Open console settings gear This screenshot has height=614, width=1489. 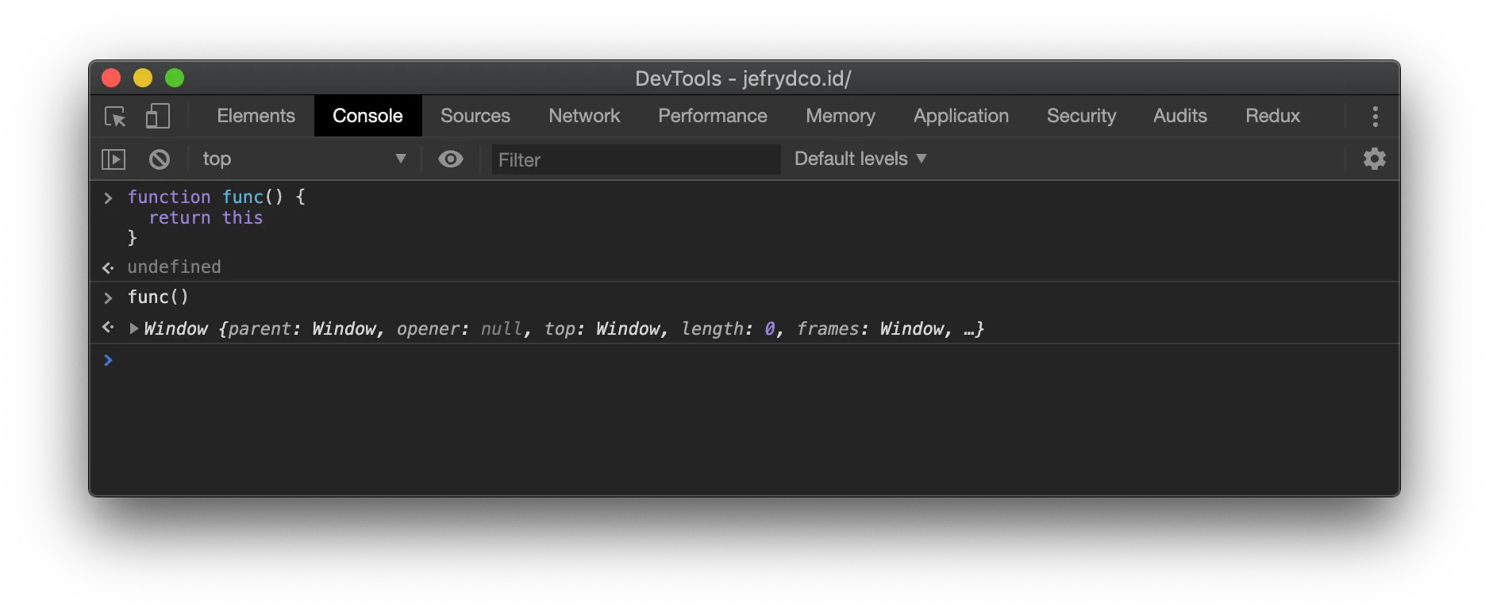pos(1374,159)
